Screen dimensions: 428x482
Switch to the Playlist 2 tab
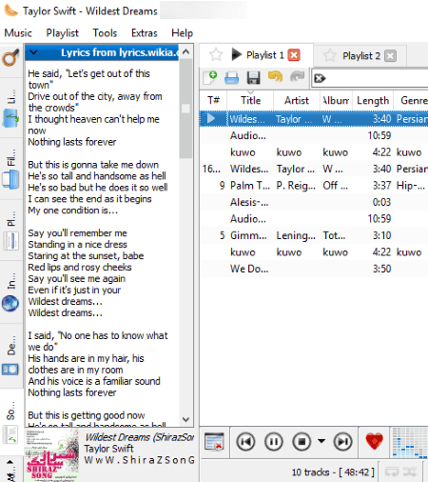pos(360,56)
